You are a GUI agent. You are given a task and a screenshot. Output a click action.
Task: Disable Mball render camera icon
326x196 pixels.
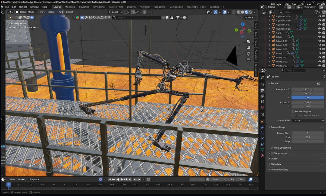[x=324, y=37]
